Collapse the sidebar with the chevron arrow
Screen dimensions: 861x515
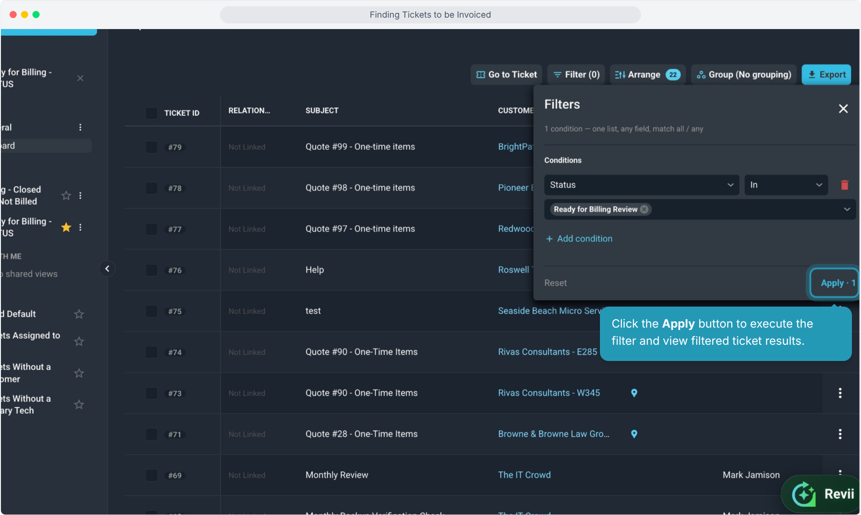click(x=107, y=269)
